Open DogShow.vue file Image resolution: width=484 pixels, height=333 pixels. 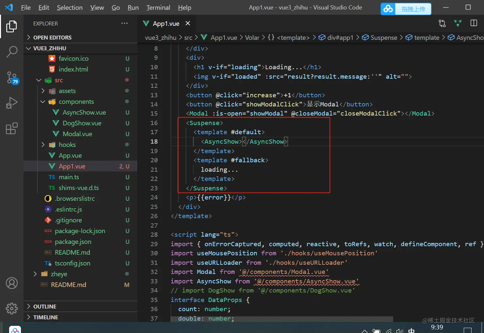(80, 123)
